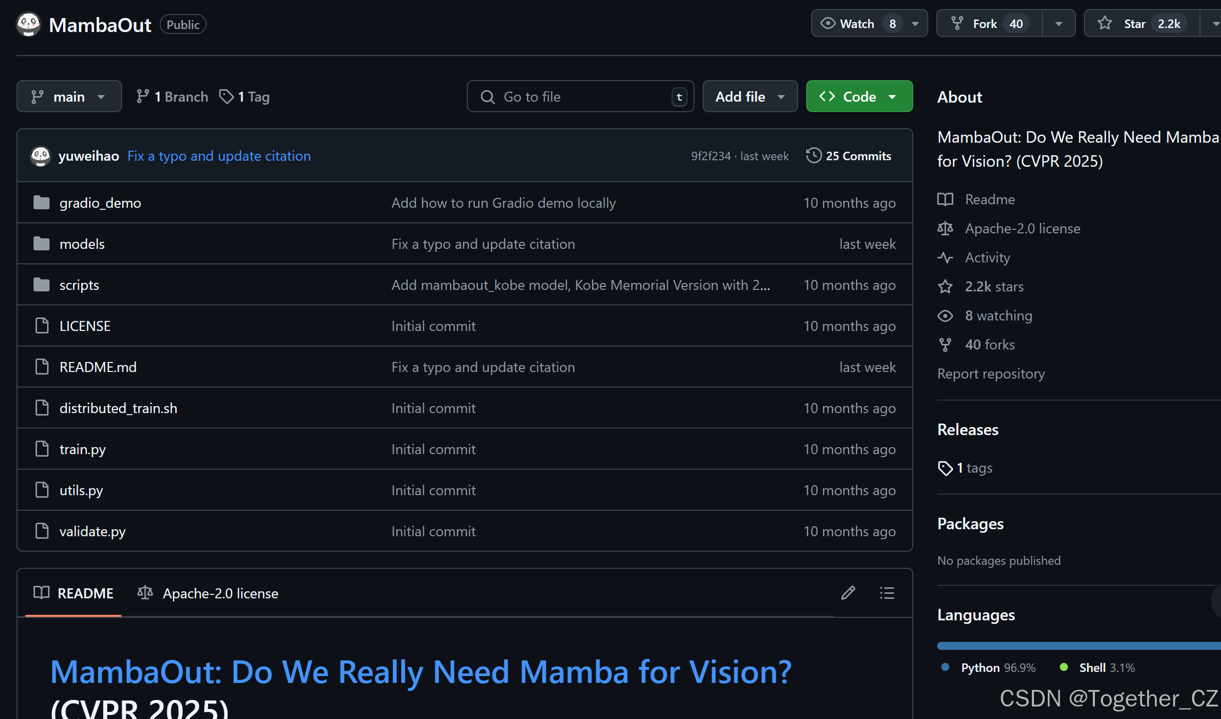Click the Python language color bar

point(1051,645)
